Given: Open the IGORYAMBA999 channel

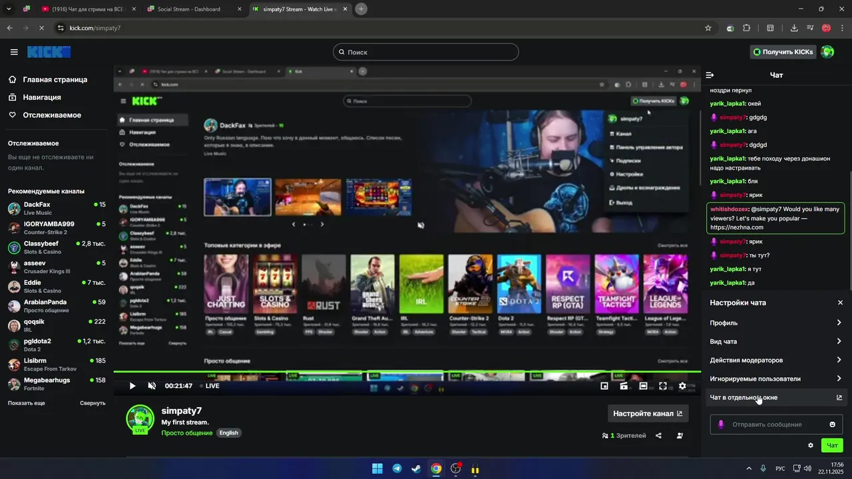Looking at the screenshot, I should tap(57, 228).
